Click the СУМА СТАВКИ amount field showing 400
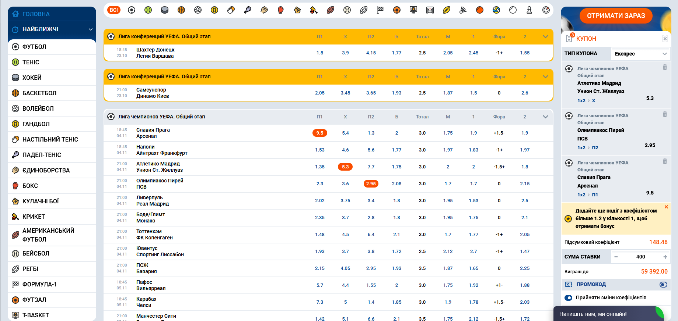Viewport: 678px width, 321px height. coord(640,257)
